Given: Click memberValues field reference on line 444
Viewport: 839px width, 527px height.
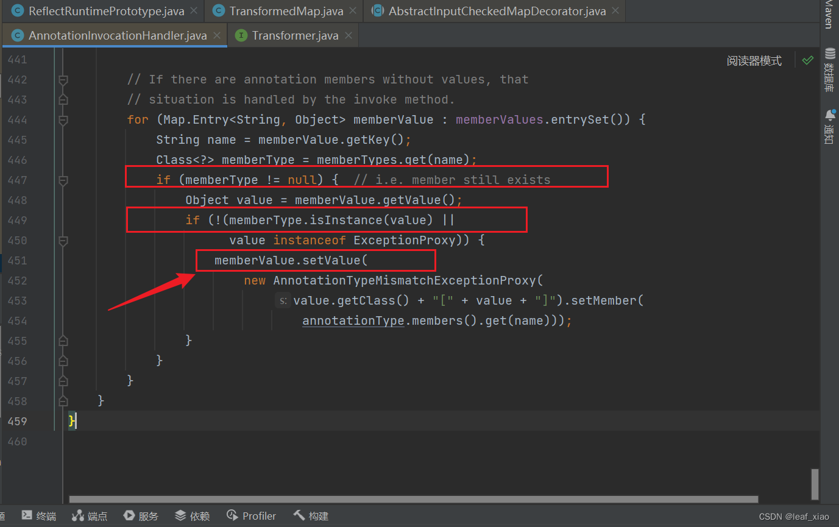Looking at the screenshot, I should point(500,119).
